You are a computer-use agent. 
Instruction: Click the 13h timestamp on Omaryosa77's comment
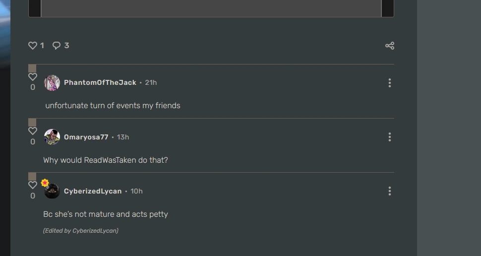[x=123, y=137]
